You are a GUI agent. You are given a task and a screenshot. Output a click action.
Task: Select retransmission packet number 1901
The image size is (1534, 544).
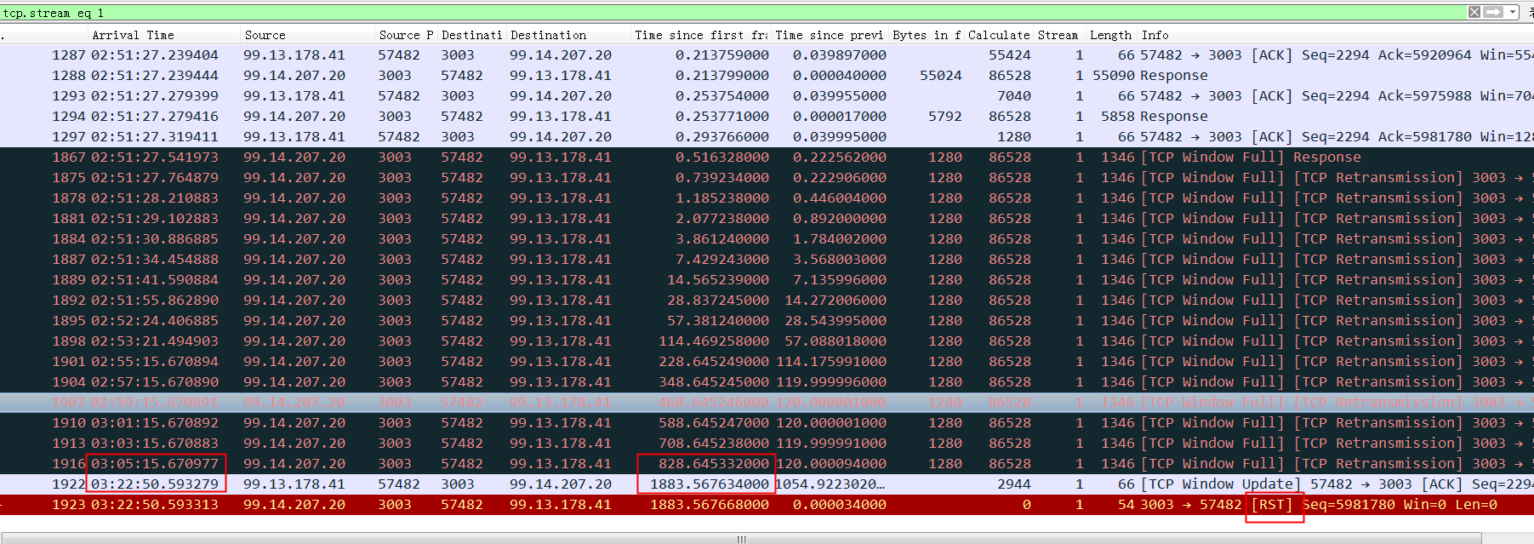[767, 362]
